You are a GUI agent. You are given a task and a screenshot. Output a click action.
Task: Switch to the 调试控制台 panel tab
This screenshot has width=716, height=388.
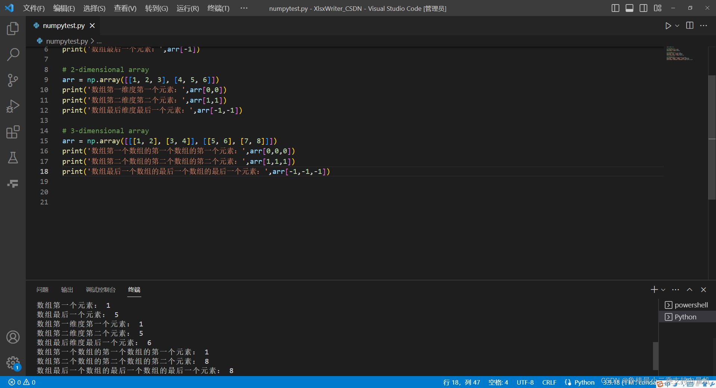coord(101,290)
